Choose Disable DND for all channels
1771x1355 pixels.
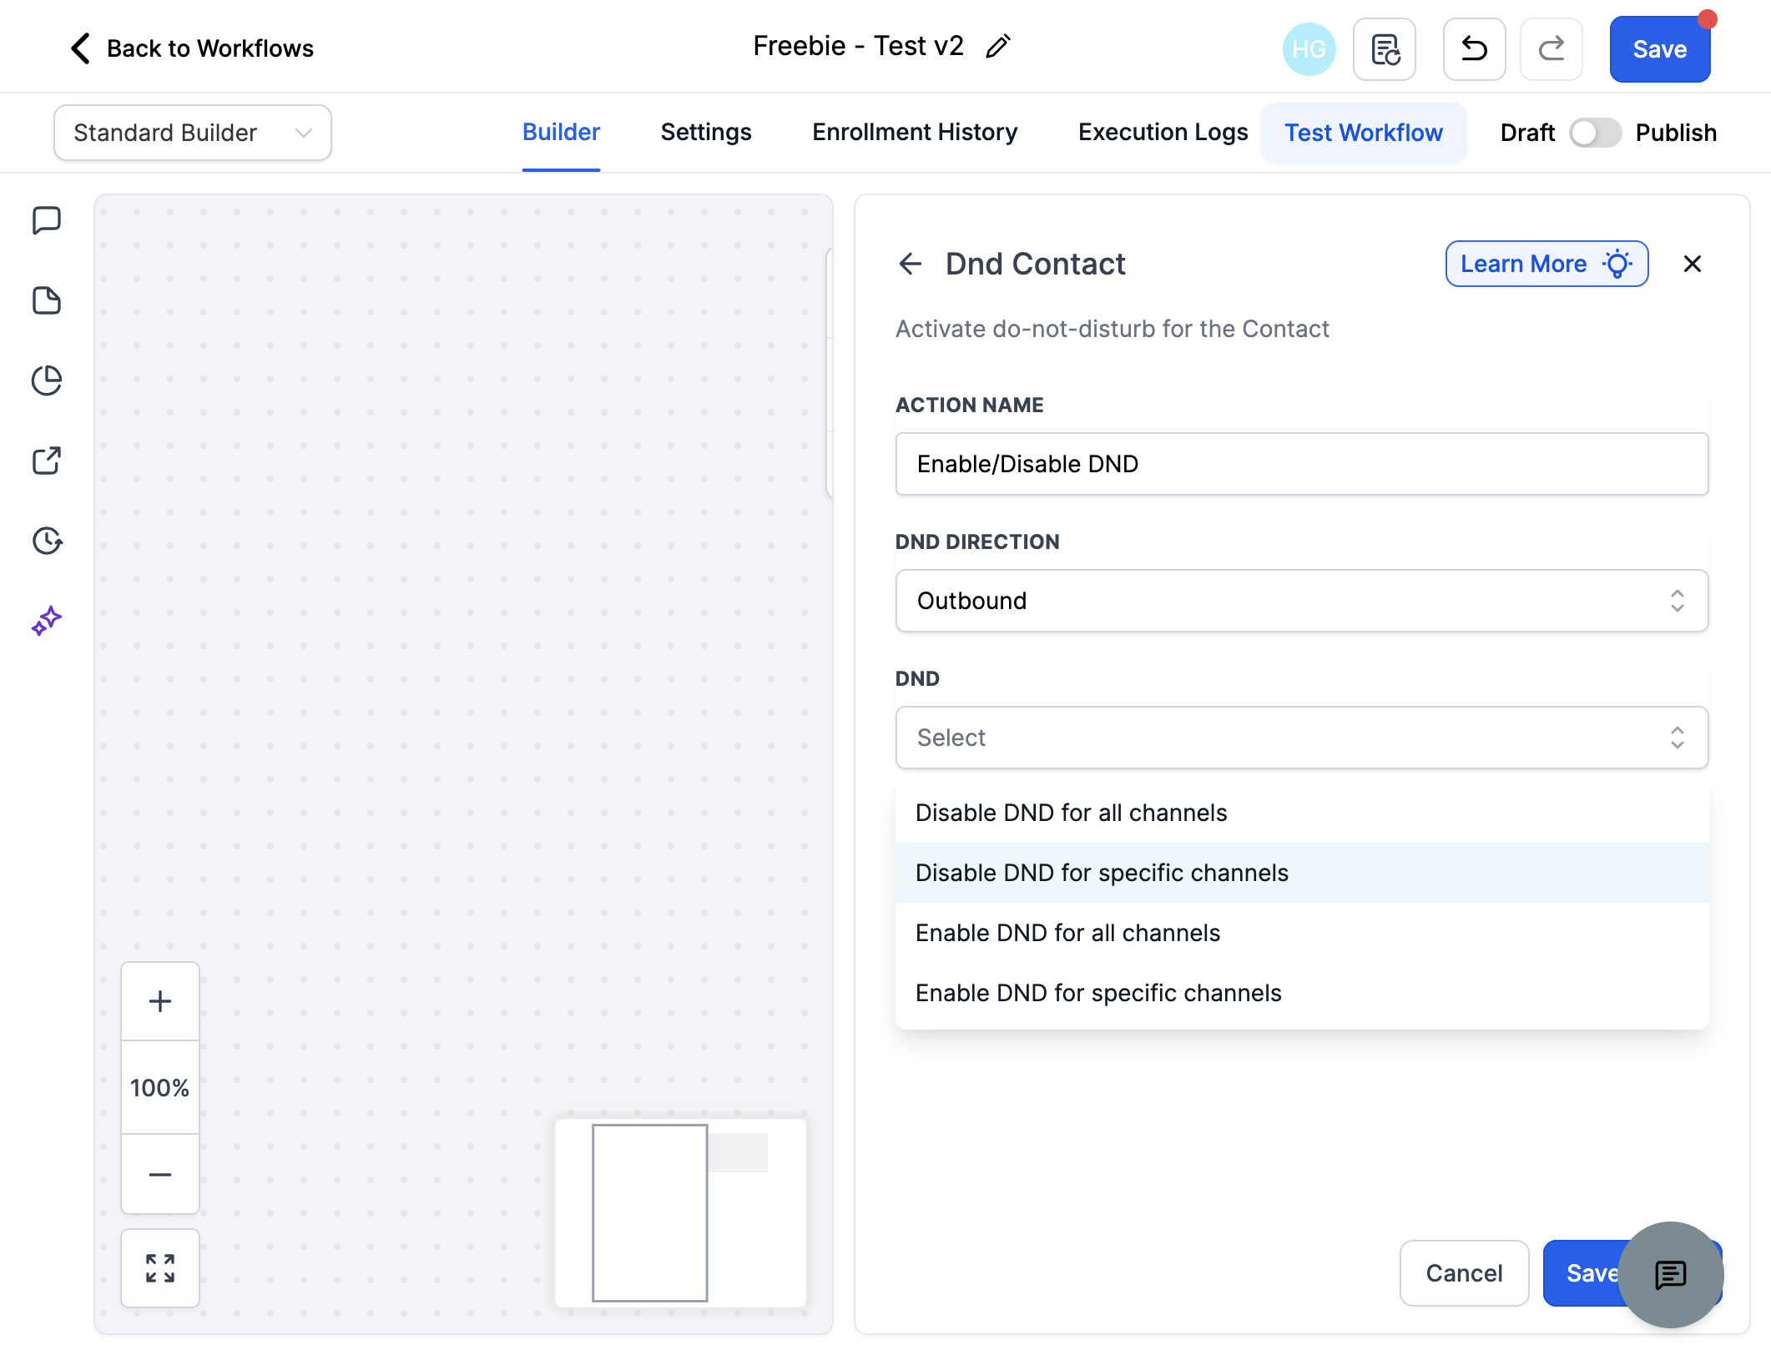coord(1302,813)
